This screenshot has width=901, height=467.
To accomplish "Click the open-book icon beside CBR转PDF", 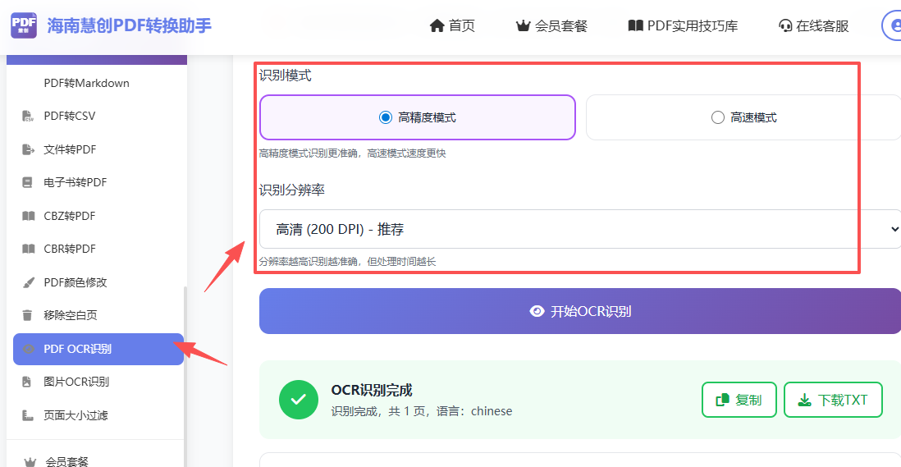I will (x=28, y=249).
